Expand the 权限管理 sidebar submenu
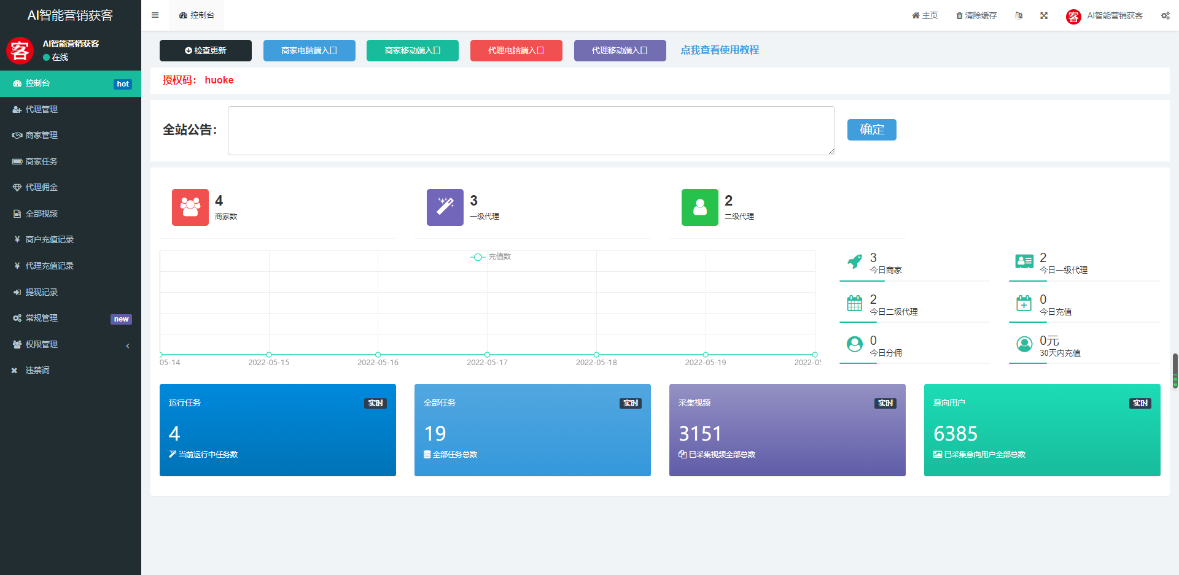The height and width of the screenshot is (575, 1179). [71, 344]
